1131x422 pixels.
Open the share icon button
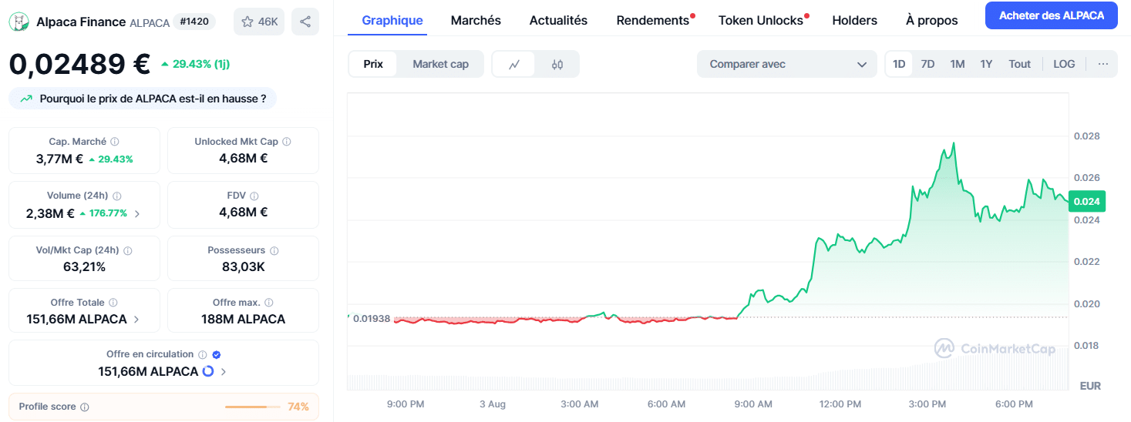point(305,22)
